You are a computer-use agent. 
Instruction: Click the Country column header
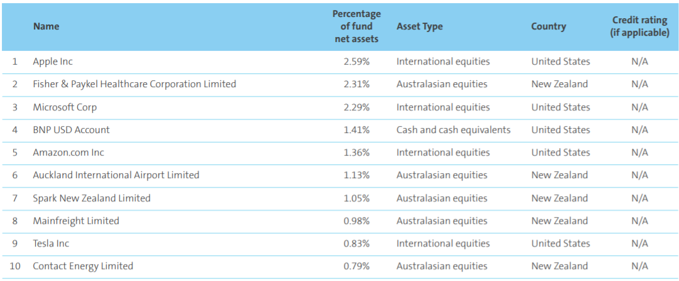[x=548, y=26]
